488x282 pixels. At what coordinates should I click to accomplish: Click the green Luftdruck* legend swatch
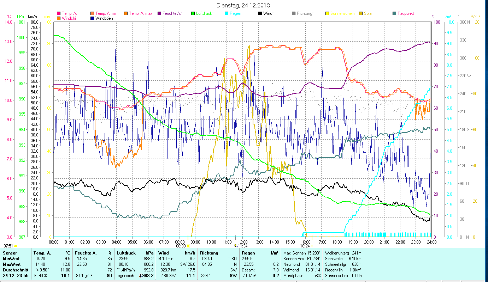pos(193,14)
